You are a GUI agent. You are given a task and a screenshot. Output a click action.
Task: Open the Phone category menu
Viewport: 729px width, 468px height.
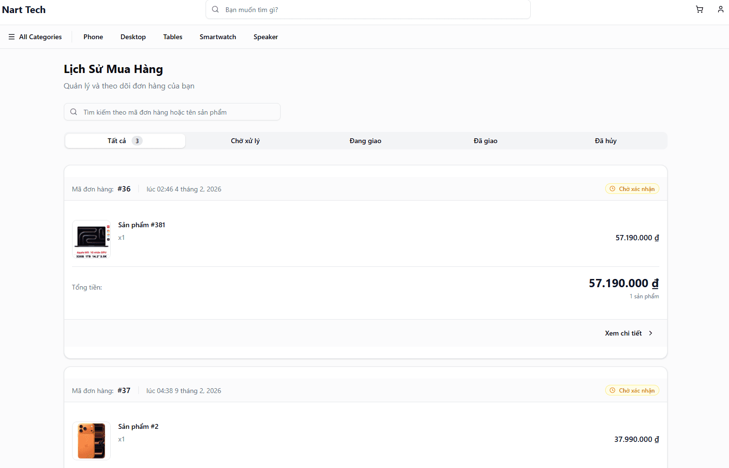pos(93,37)
